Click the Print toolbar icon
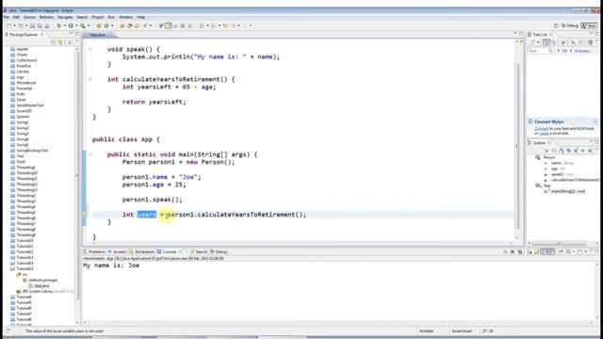Viewport: 603px width, 339px height. pyautogui.click(x=47, y=25)
